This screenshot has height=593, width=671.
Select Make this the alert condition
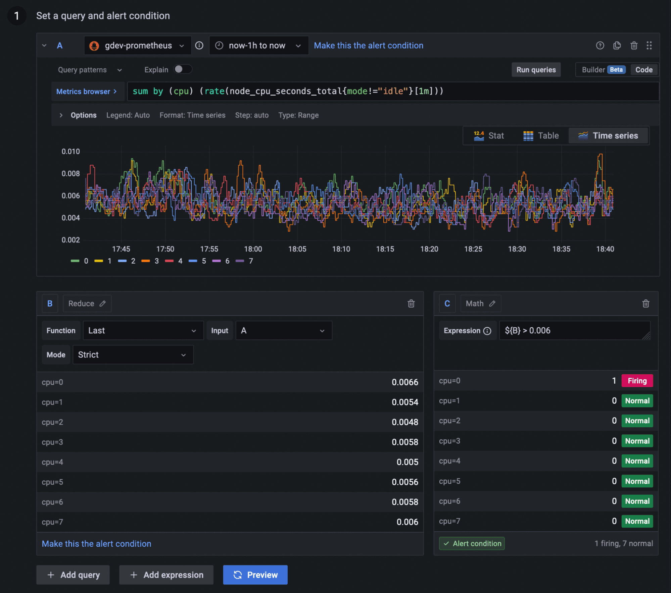click(x=368, y=45)
